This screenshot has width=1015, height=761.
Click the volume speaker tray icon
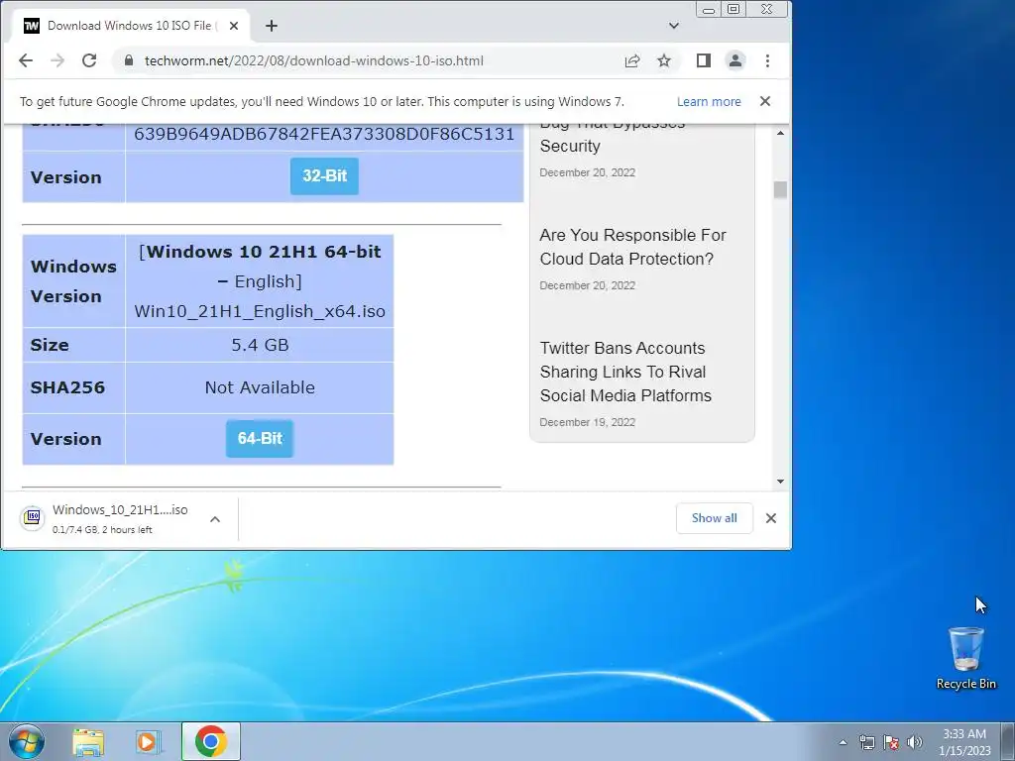click(915, 742)
